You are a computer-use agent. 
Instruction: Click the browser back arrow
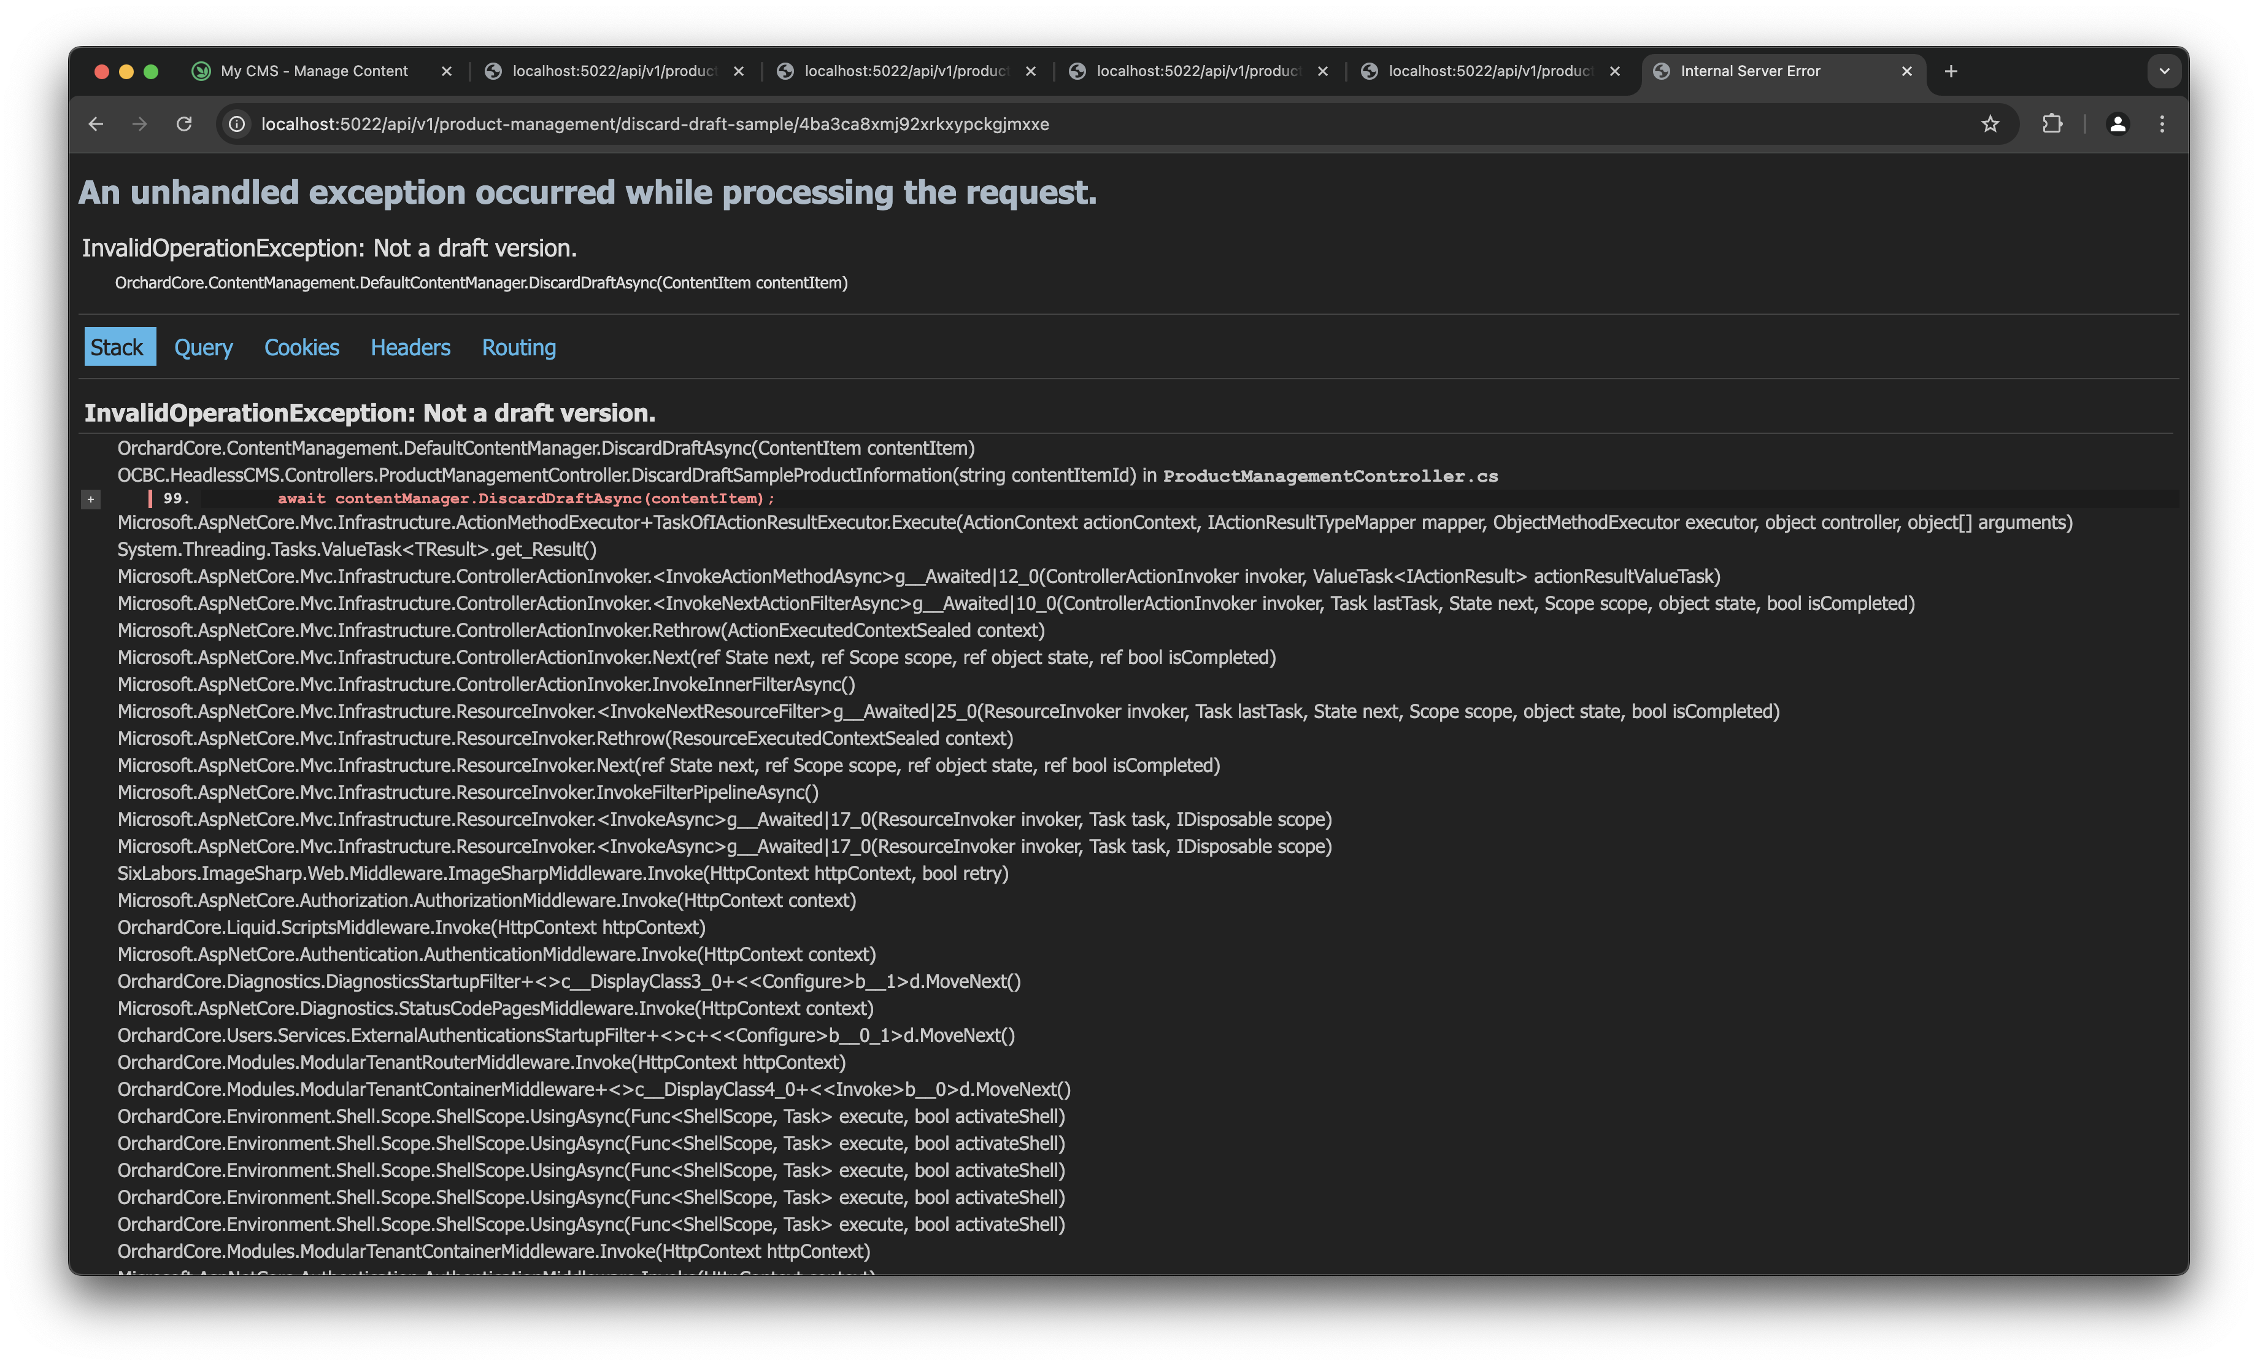click(x=96, y=124)
